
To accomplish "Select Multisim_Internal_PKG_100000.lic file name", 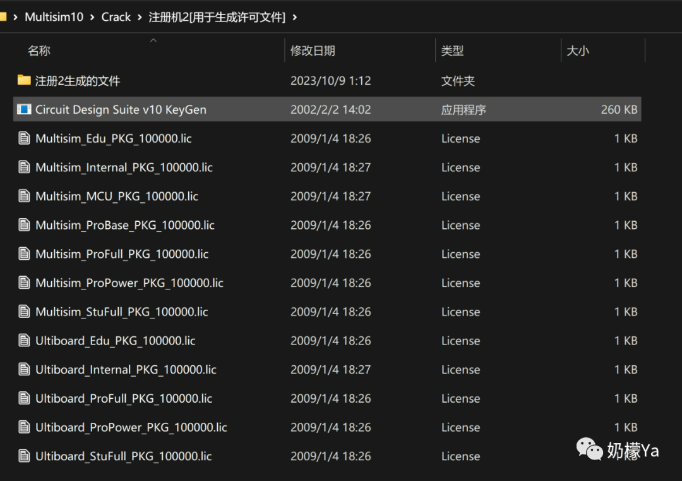I will tap(124, 167).
